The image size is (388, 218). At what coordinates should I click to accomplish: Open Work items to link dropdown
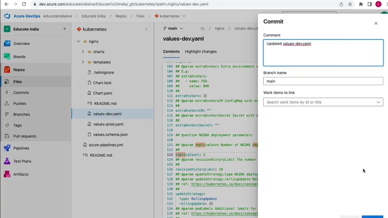323,102
